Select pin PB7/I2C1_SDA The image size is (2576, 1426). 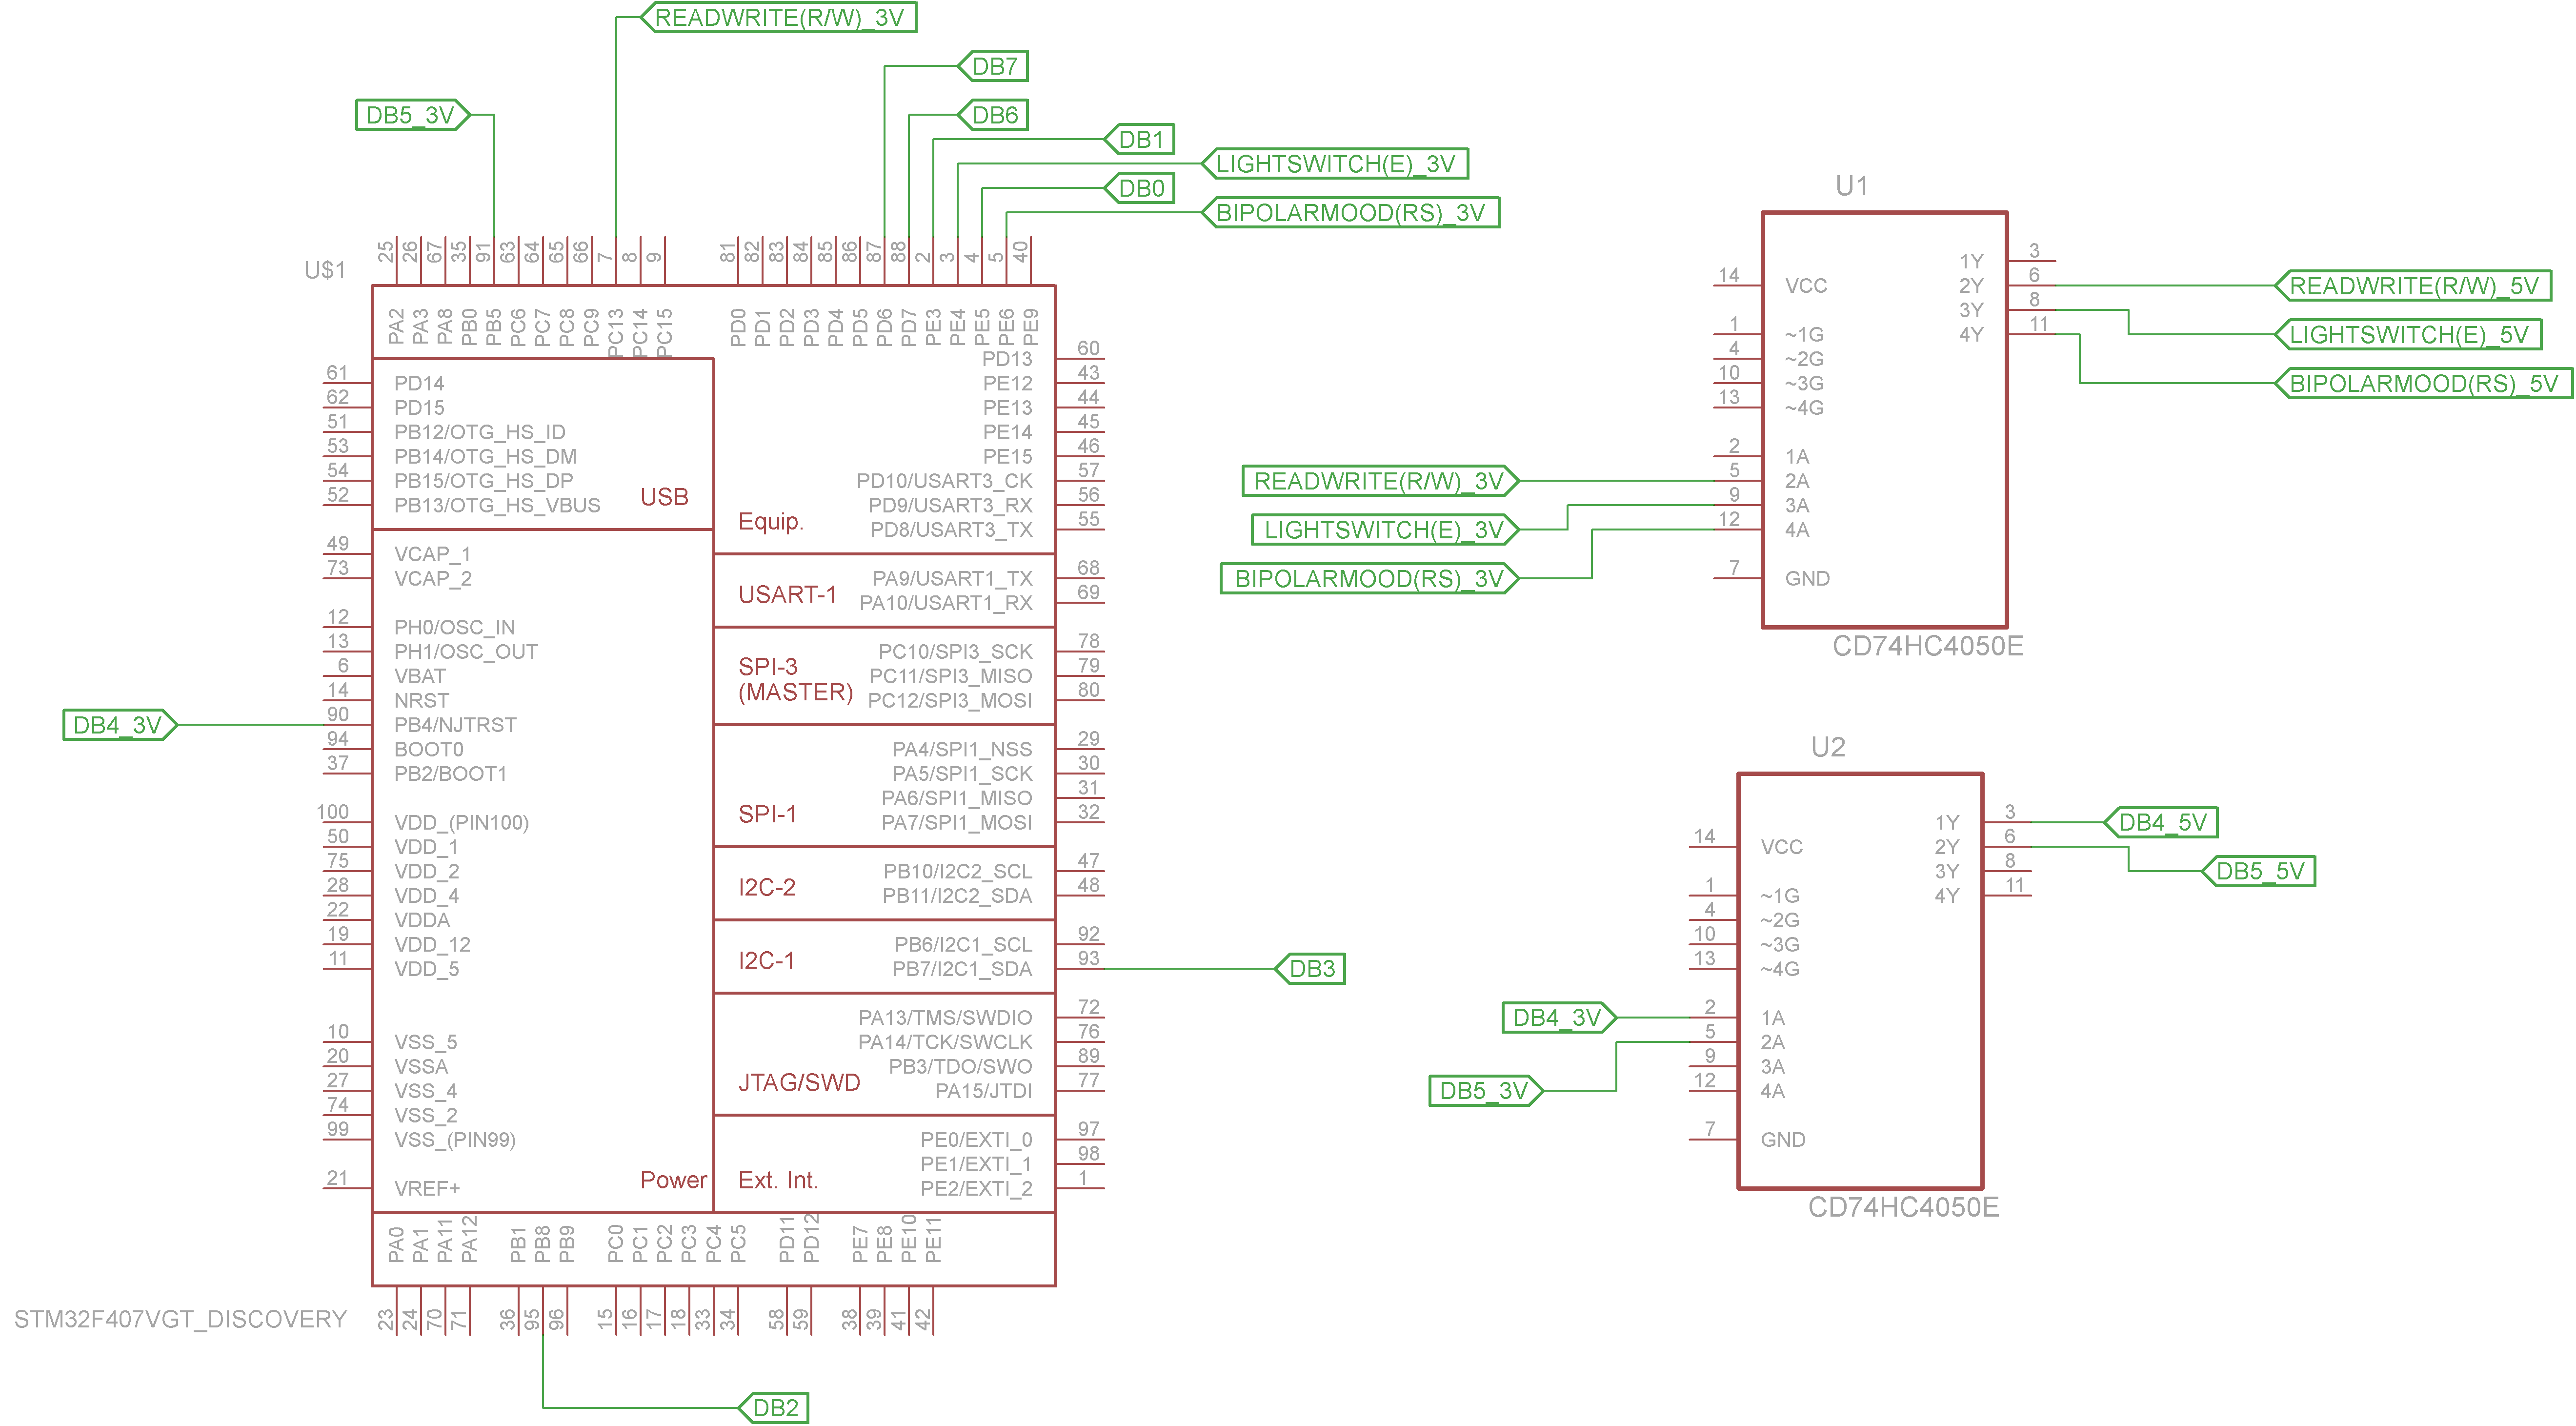point(961,969)
